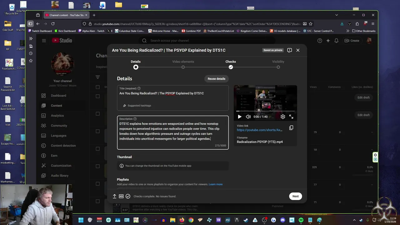
Task: Check the video row with 329 views
Action: (x=98, y=166)
